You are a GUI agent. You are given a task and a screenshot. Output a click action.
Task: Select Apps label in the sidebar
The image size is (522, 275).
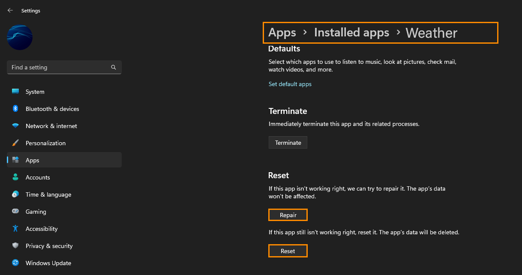[32, 160]
